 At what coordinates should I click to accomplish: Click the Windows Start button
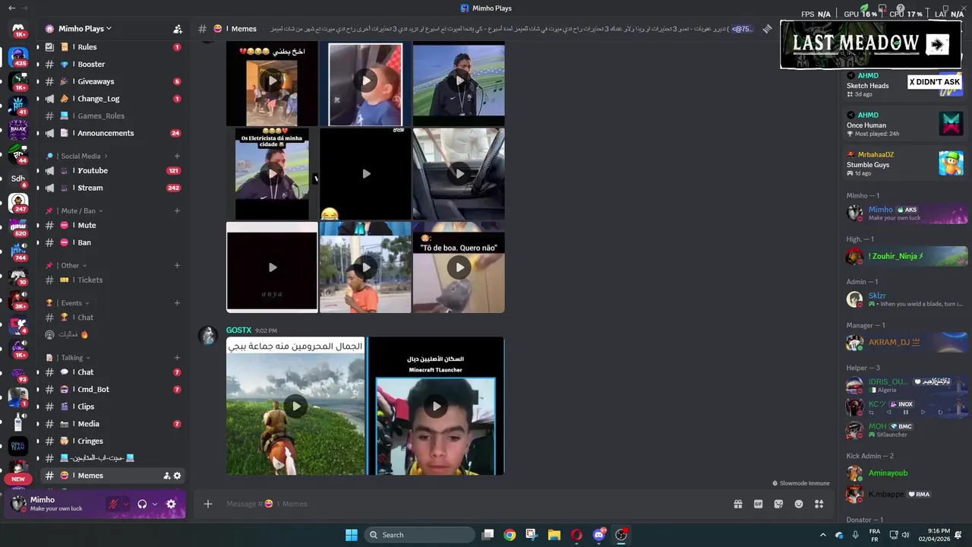coord(351,535)
